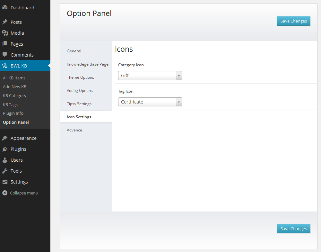Select the Settings icon in the sidebar
Viewport: 321px width, 252px height.
[x=5, y=182]
